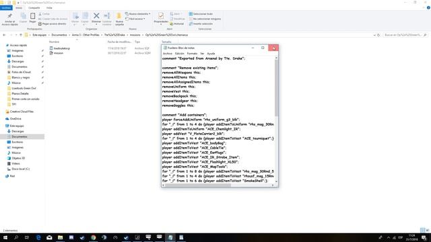Select Acceso rápido in the navigation pane
This screenshot has height=242, width=431.
18,45
